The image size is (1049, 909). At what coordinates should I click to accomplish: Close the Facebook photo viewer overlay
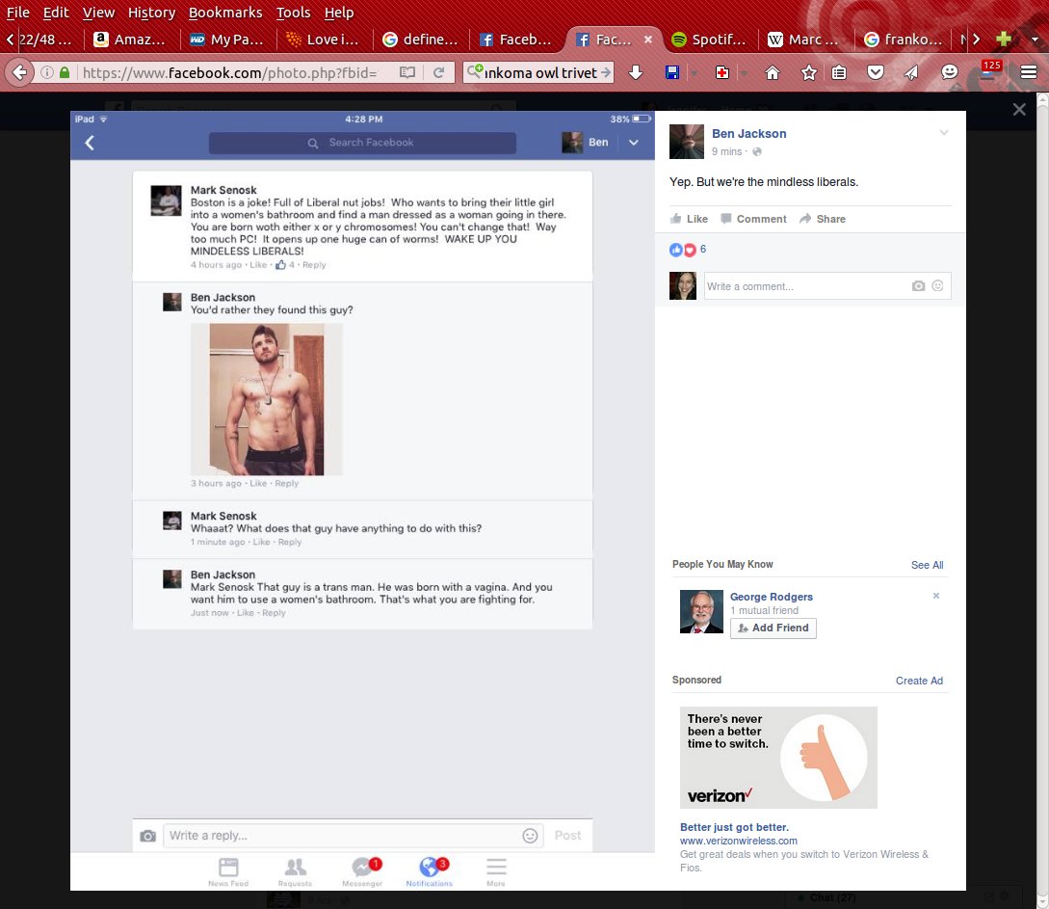[1019, 110]
